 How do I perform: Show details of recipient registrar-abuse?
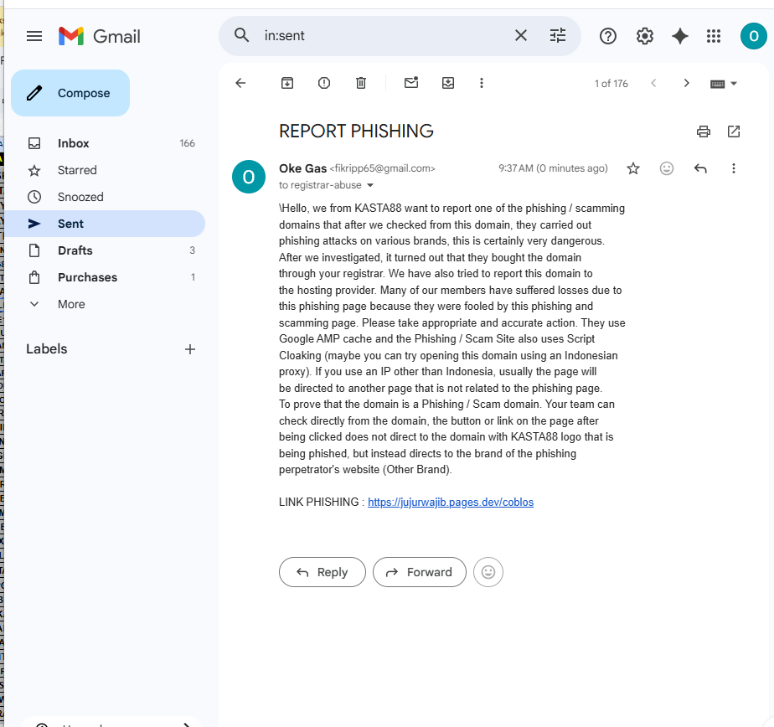tap(370, 186)
